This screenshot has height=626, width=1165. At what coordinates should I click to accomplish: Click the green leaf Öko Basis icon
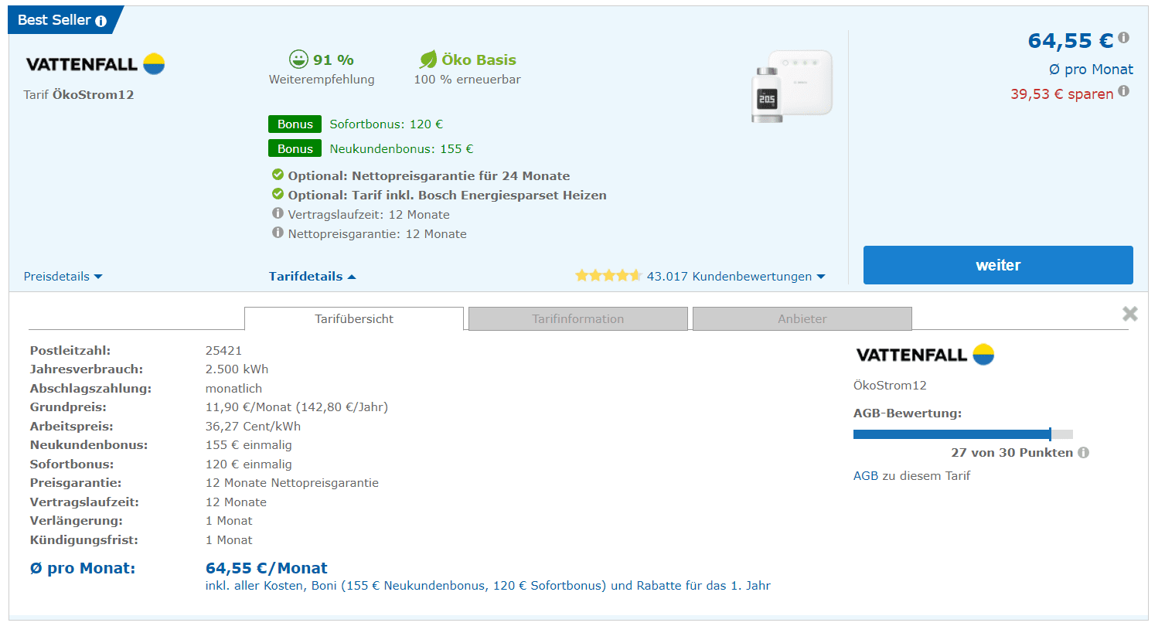pos(428,60)
